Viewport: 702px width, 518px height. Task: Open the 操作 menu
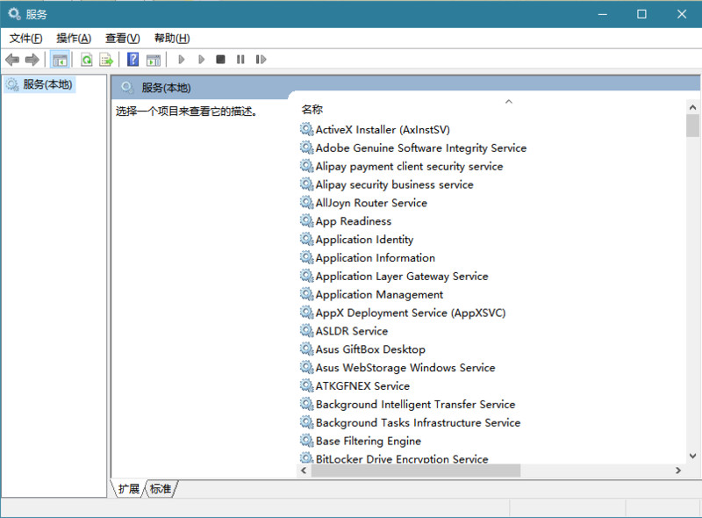74,38
